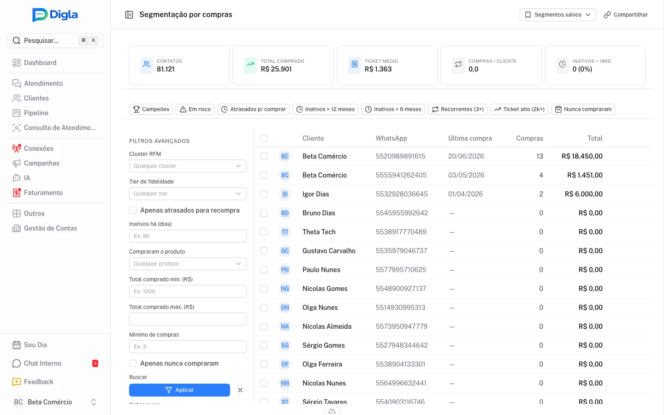Open the Conexões antenna icon
Image resolution: width=664 pixels, height=415 pixels.
click(17, 148)
